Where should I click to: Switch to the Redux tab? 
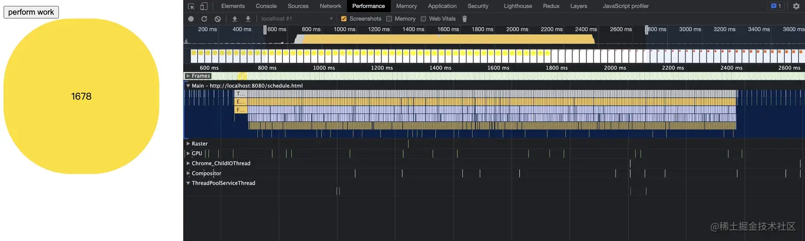pyautogui.click(x=551, y=6)
